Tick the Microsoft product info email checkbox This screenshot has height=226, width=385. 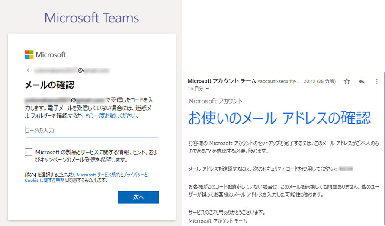(x=29, y=152)
